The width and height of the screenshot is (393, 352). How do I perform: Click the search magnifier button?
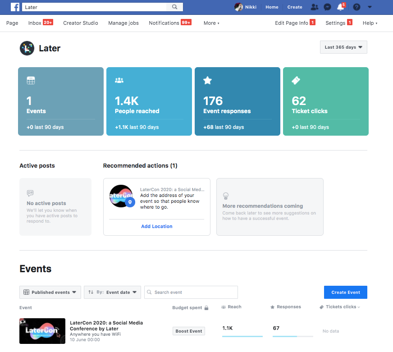(x=175, y=7)
